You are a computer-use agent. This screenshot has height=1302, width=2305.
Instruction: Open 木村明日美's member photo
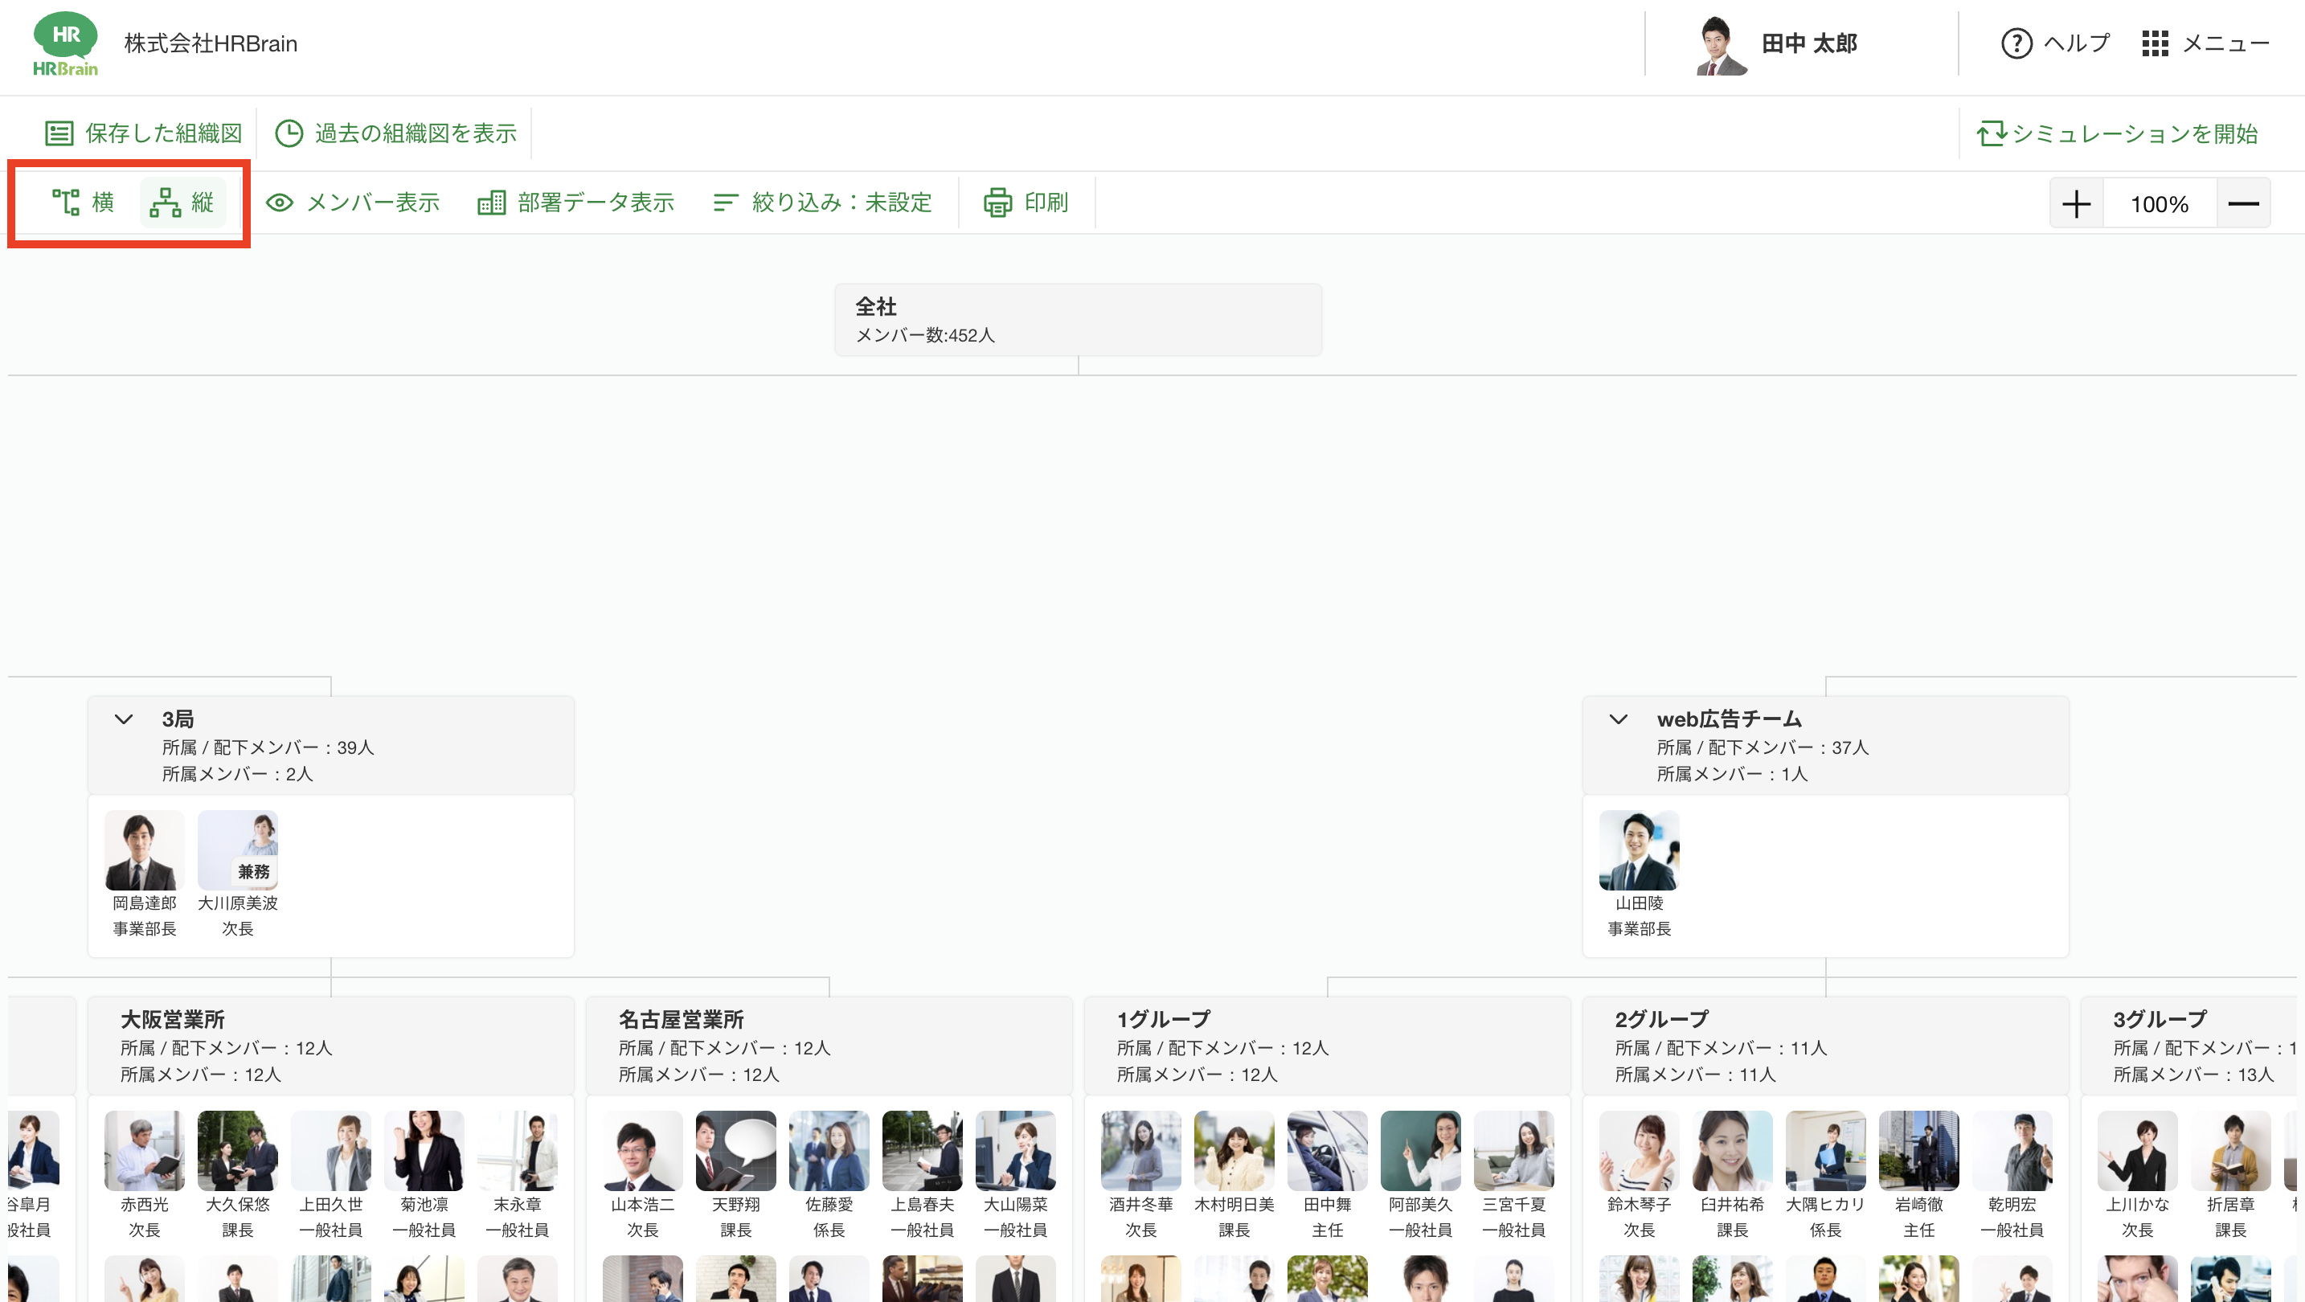point(1234,1151)
